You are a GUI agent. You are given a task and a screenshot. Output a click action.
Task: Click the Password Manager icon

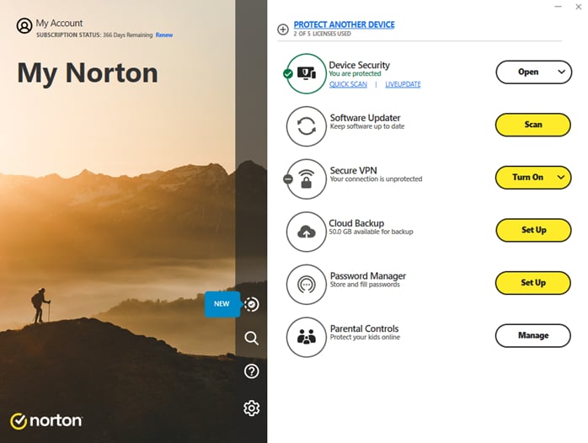pos(307,284)
